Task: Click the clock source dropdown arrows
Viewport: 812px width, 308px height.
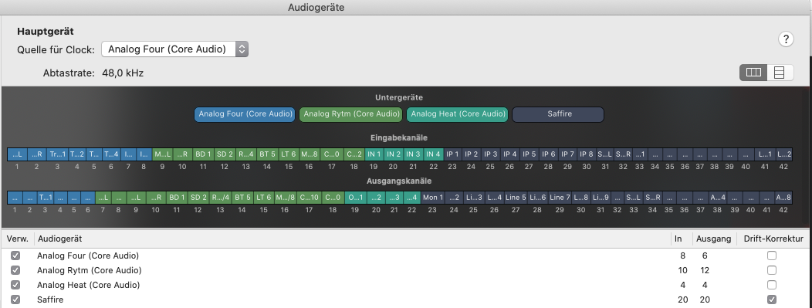Action: [242, 49]
